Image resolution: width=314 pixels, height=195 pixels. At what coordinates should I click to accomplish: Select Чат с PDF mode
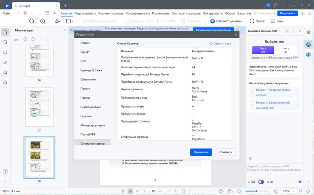point(263,50)
